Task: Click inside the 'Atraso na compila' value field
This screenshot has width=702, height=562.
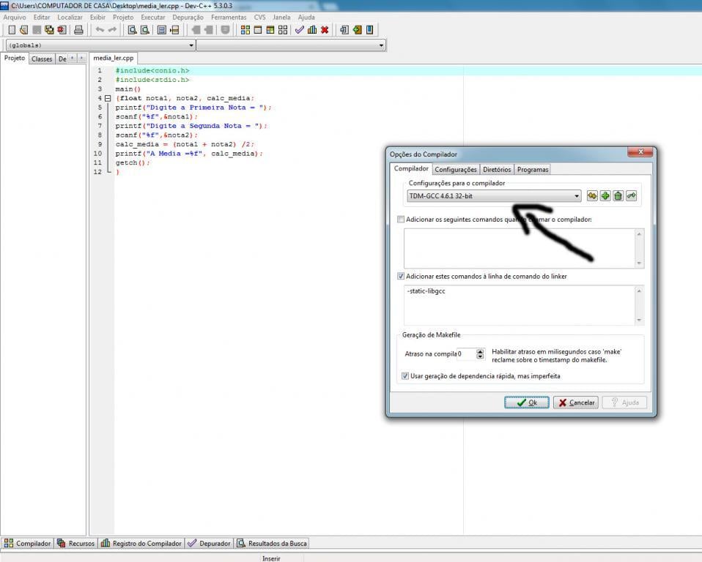Action: (467, 353)
